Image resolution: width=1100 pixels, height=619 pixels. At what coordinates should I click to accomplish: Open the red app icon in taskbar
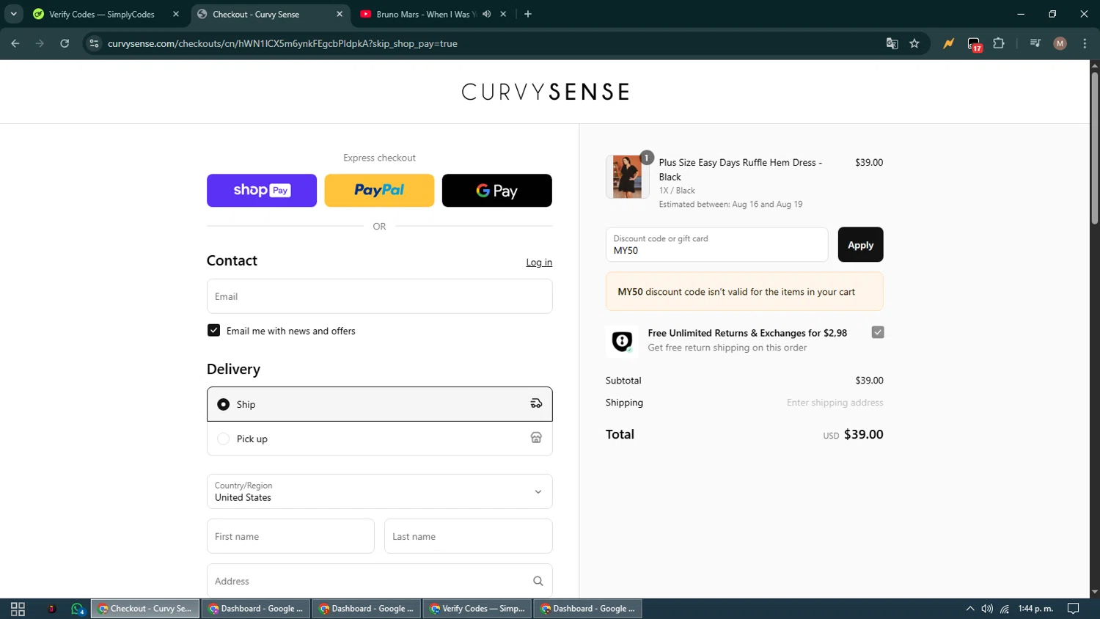click(51, 609)
